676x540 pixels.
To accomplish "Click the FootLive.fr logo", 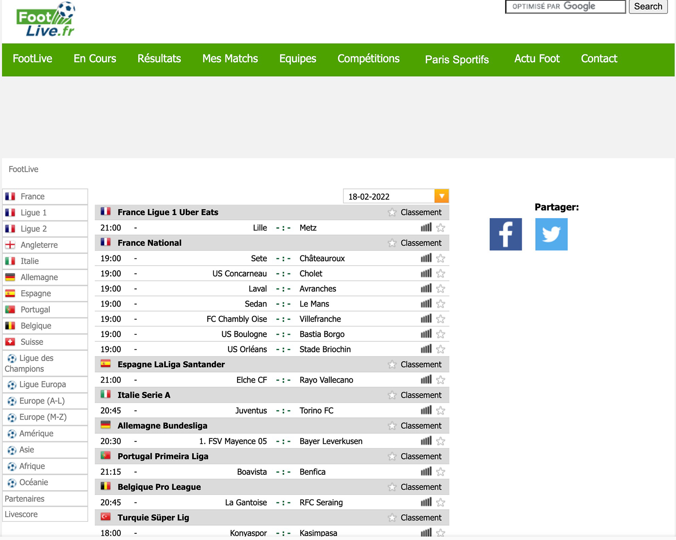I will click(46, 19).
